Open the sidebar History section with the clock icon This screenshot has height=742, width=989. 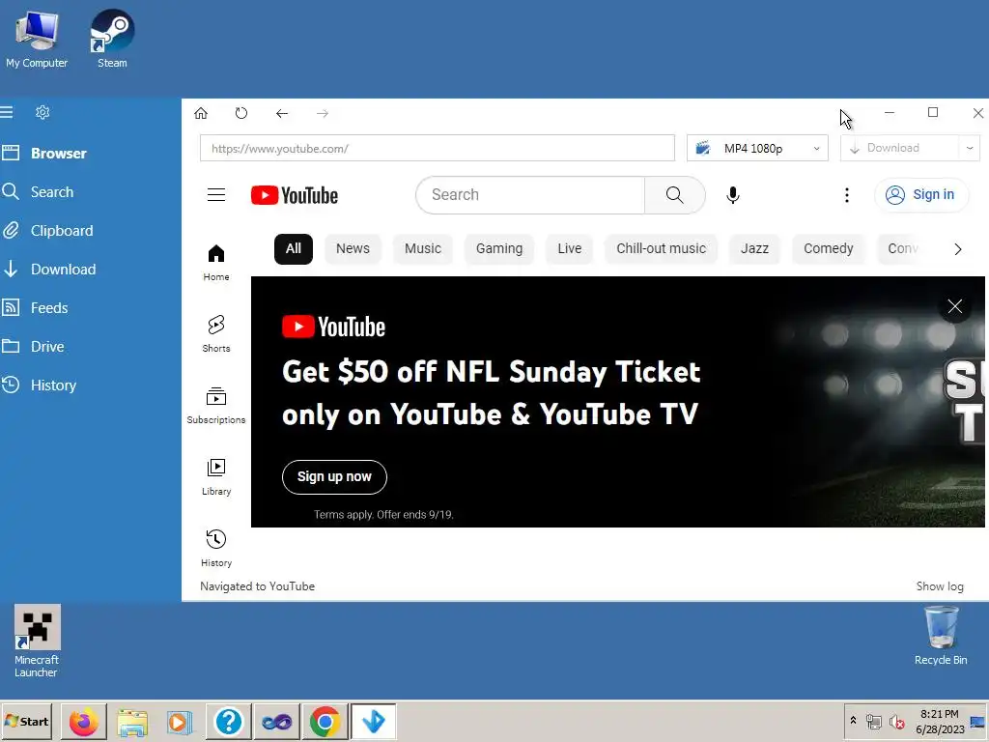click(53, 385)
